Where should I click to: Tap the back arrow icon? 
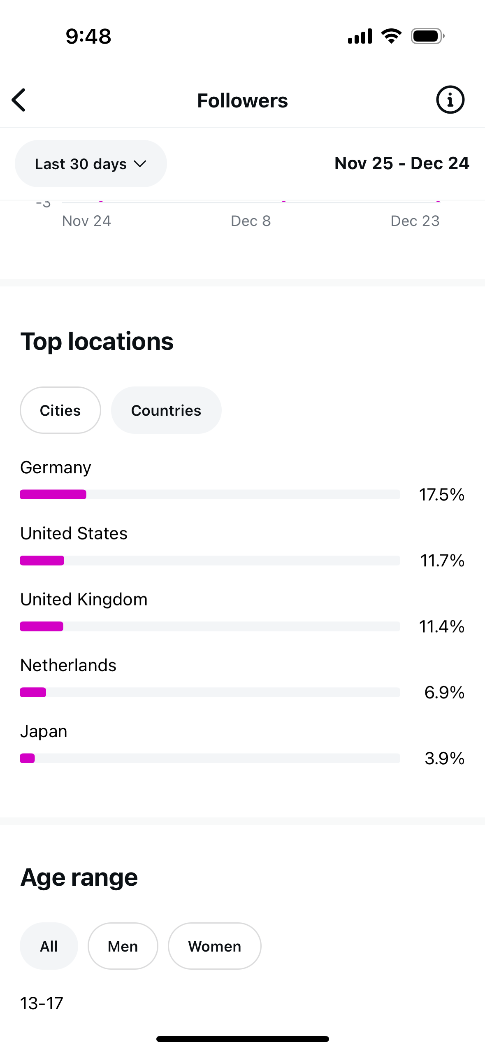click(x=19, y=100)
